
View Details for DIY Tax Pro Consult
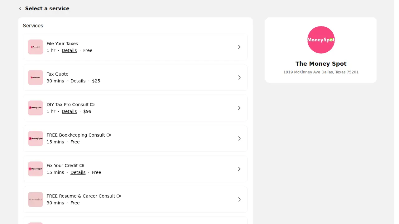tap(69, 111)
